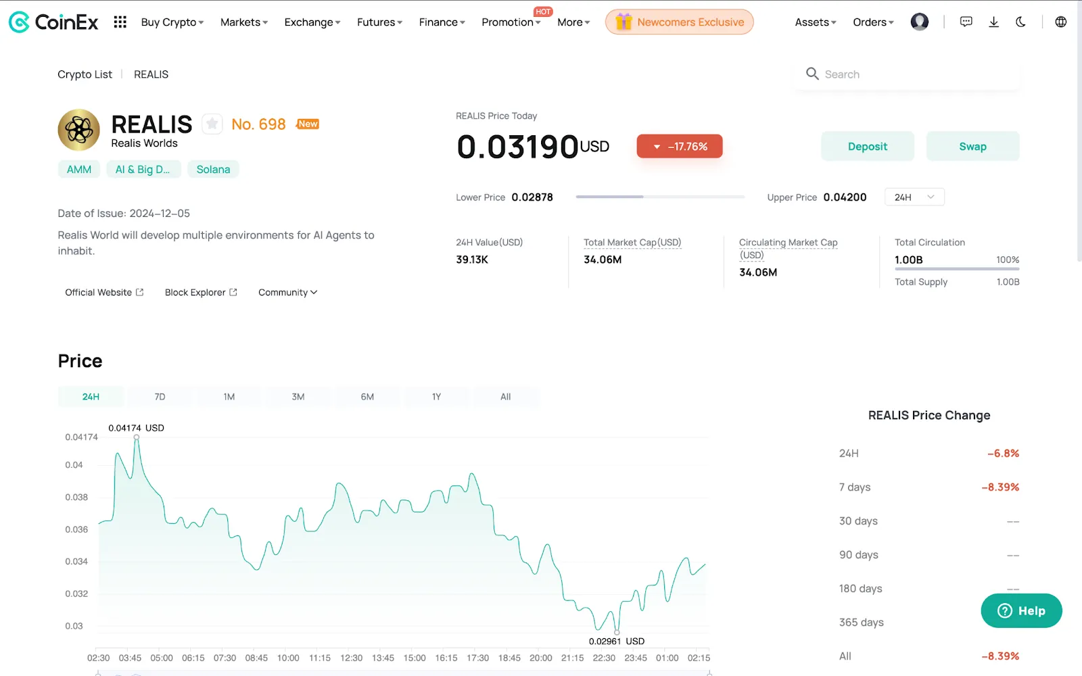
Task: Expand the Futures menu
Action: pos(380,22)
